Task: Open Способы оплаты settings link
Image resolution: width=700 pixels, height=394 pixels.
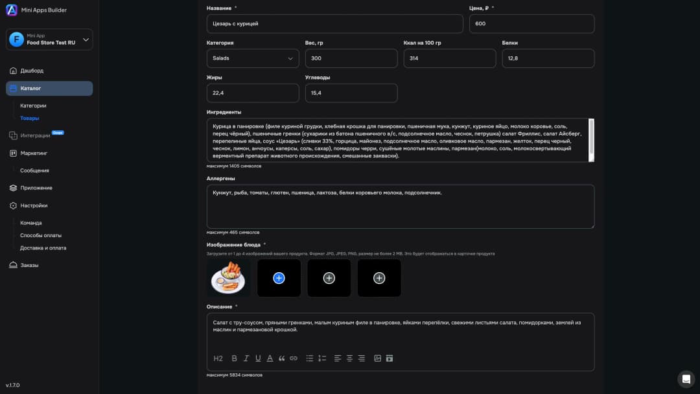Action: point(41,235)
